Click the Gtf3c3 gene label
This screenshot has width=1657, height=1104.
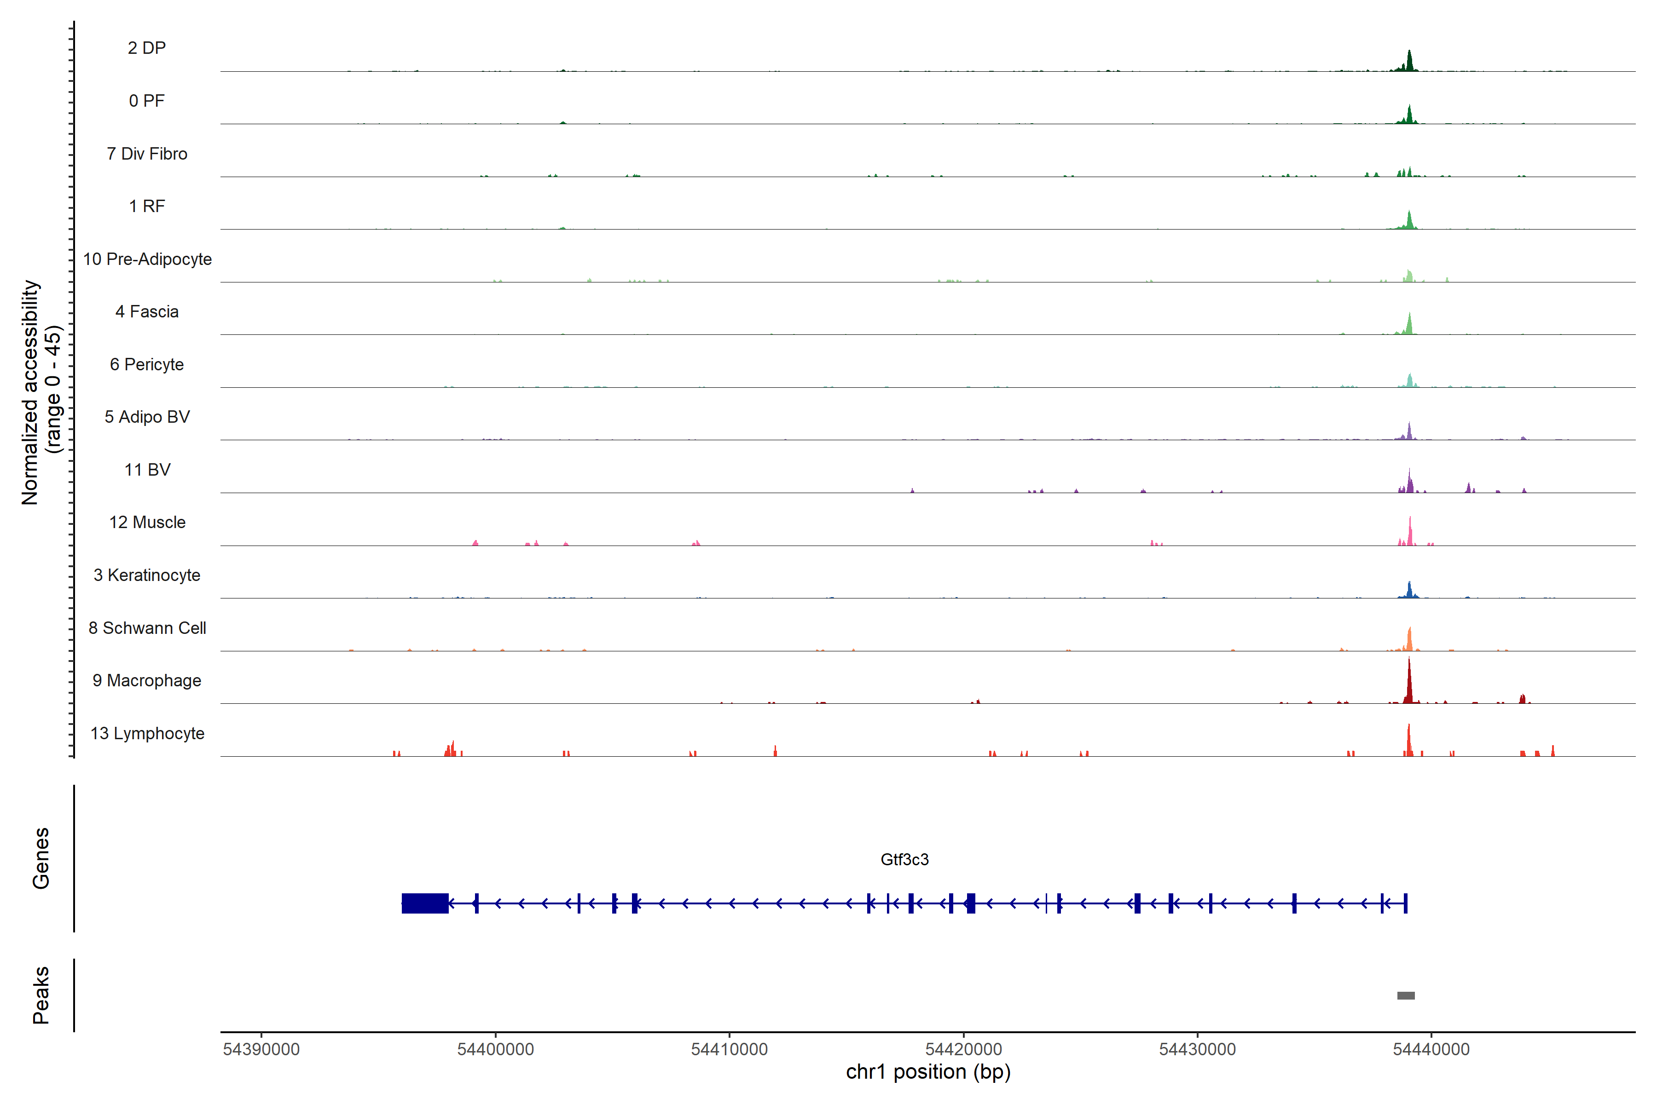(x=904, y=859)
